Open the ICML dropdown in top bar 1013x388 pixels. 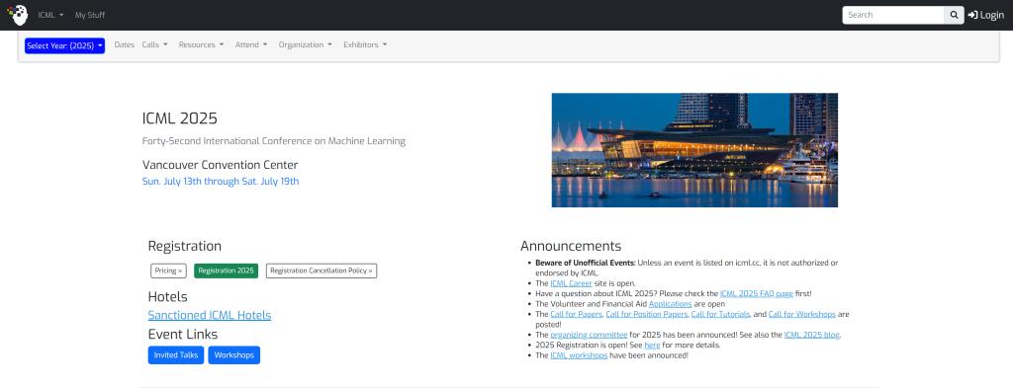pos(50,15)
